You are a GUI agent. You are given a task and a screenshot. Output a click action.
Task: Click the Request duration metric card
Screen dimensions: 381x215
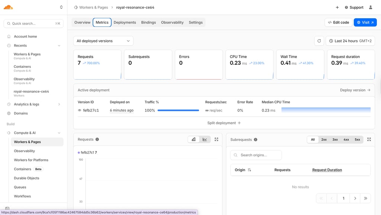[351, 65]
